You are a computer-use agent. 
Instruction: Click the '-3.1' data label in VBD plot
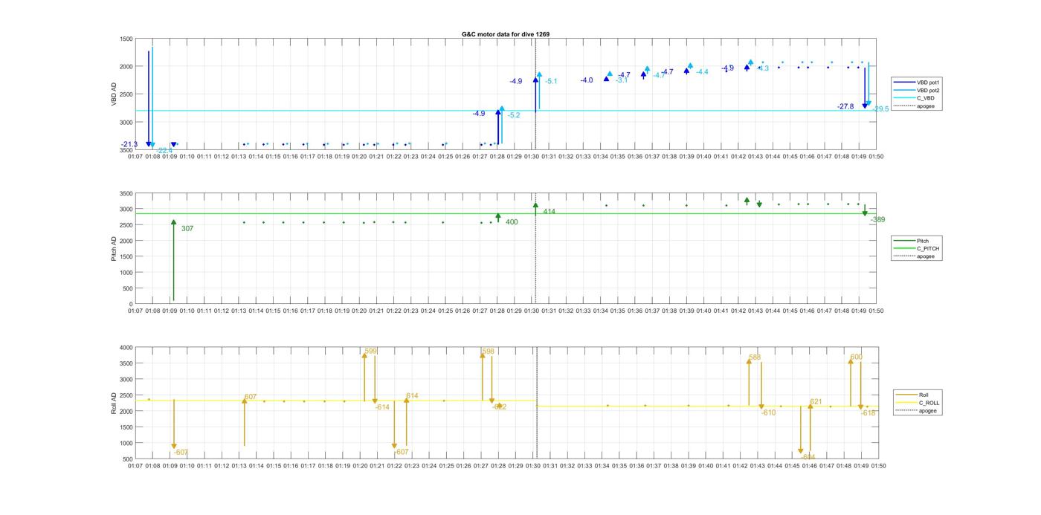(622, 80)
